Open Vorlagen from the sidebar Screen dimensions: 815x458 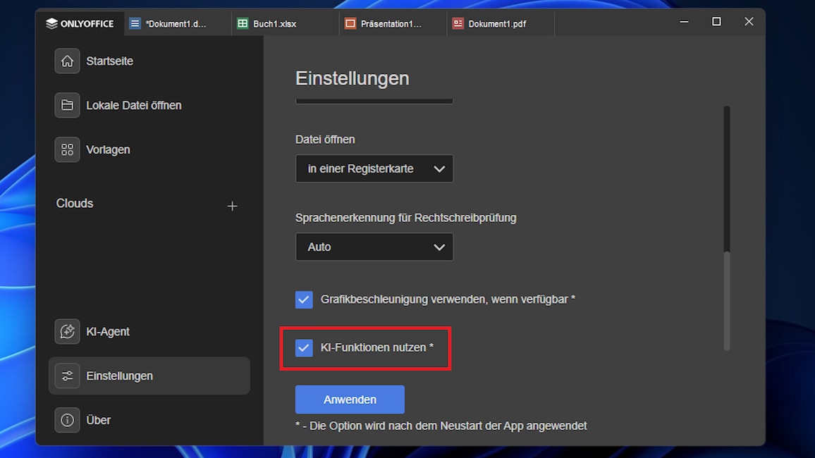(x=149, y=149)
